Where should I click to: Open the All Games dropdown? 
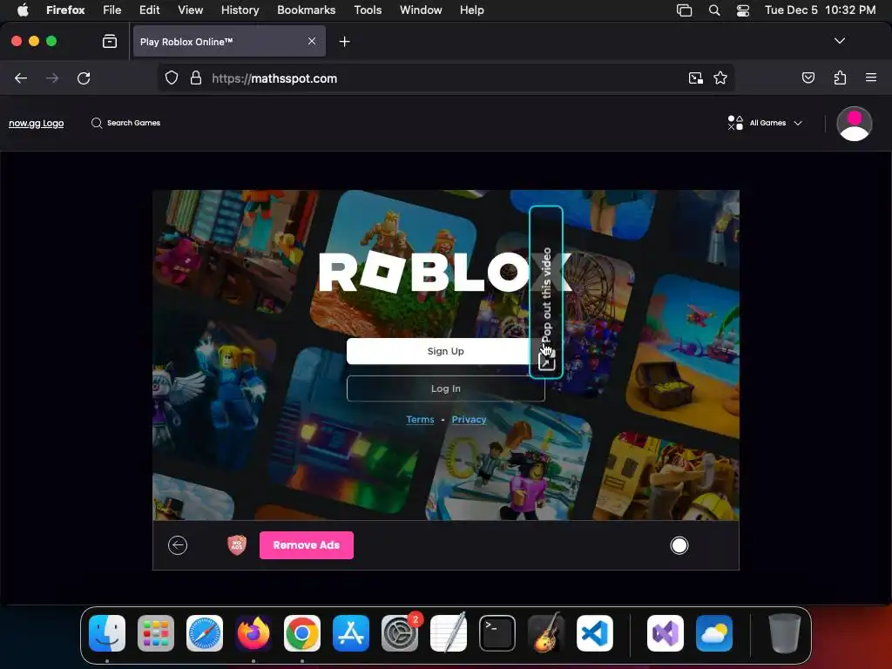[x=765, y=123]
